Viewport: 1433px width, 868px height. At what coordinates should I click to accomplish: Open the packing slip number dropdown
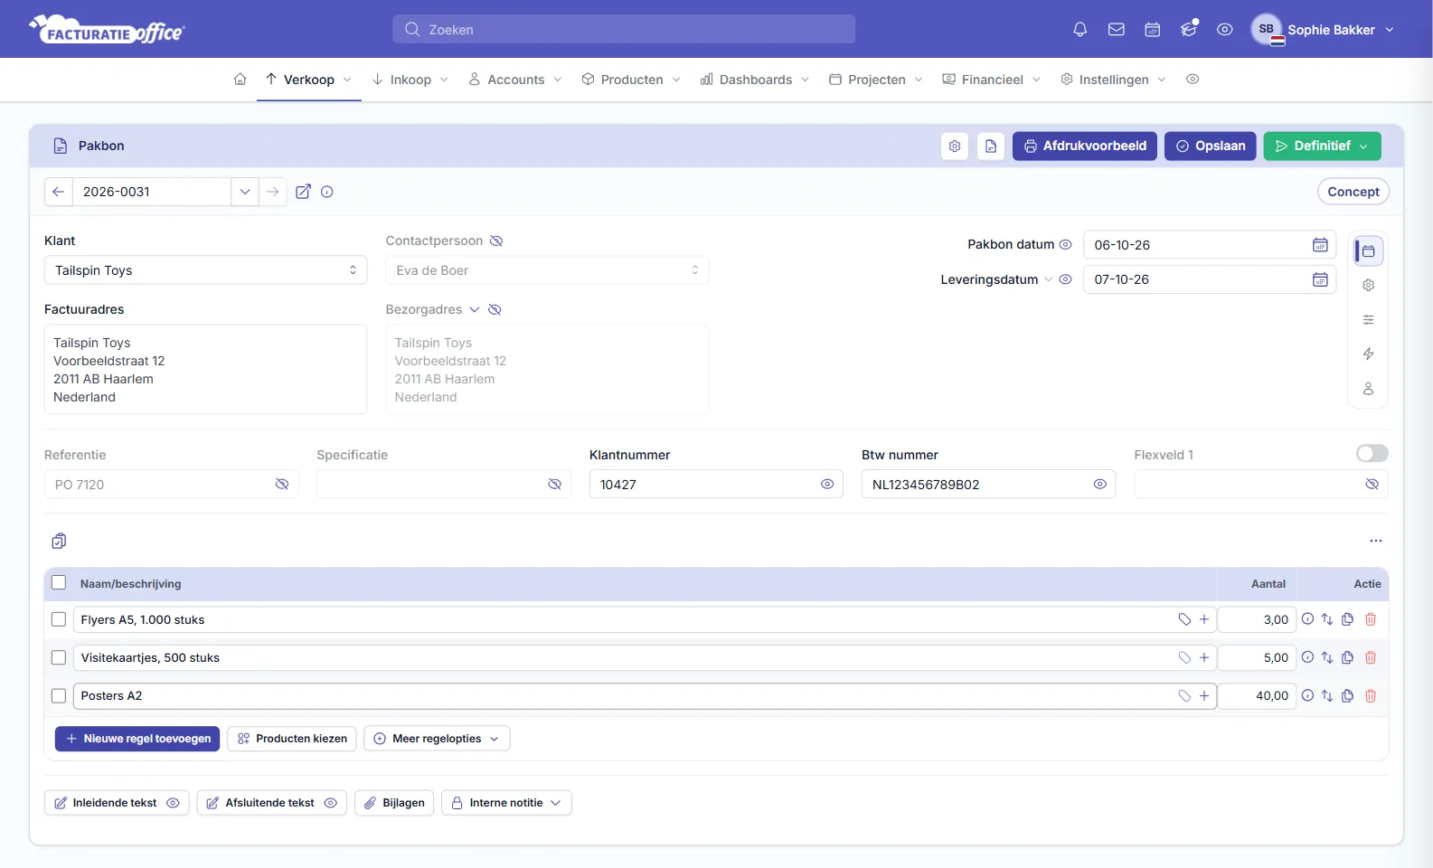(x=245, y=192)
